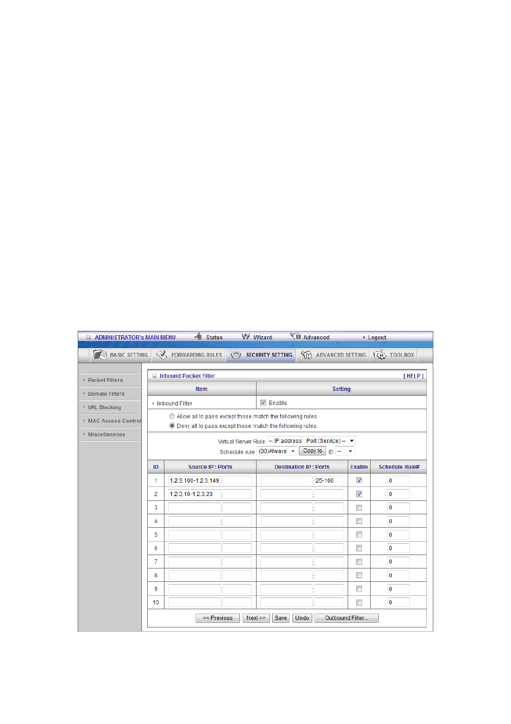The width and height of the screenshot is (511, 724).
Task: Click the Advanced Setting icon
Action: coord(306,354)
